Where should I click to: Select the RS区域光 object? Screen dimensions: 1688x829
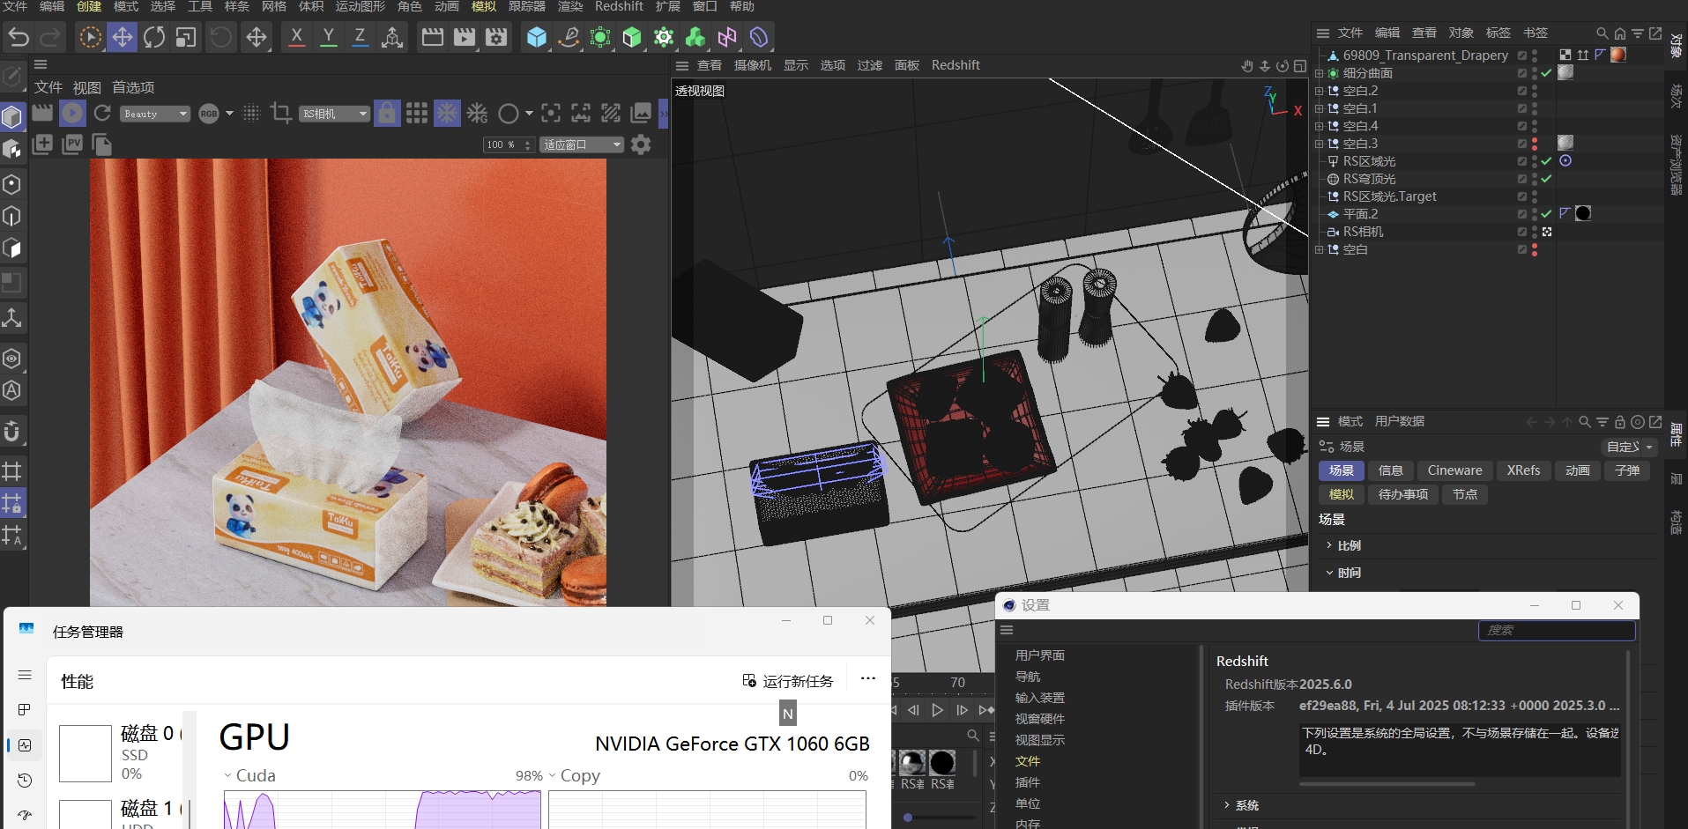pyautogui.click(x=1369, y=161)
